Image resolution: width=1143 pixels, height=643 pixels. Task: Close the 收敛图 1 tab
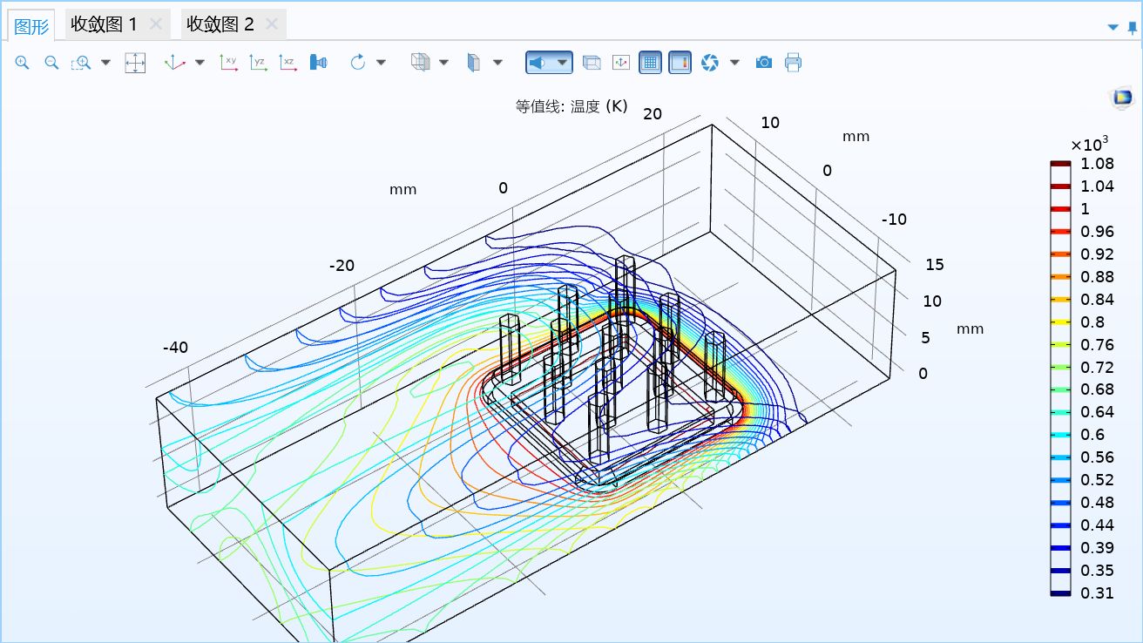(155, 24)
